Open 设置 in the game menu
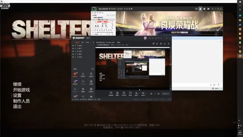 click(17, 95)
